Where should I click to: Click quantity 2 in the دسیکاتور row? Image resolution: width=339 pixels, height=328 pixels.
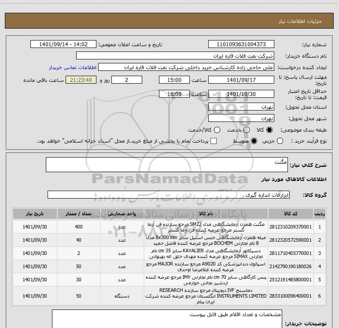click(79, 253)
